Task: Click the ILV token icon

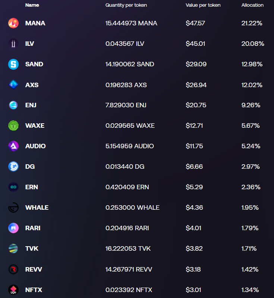Action: (13, 44)
